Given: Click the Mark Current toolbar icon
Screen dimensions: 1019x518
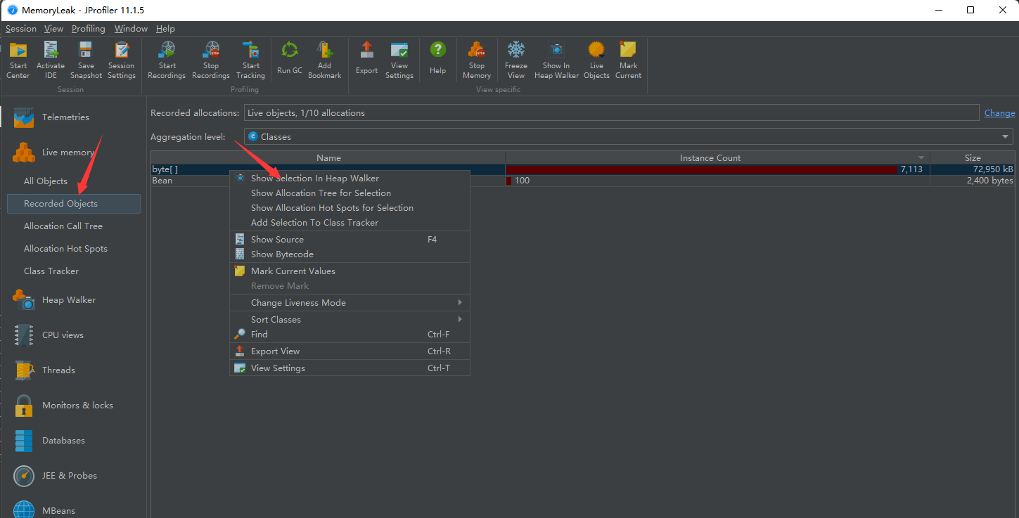Looking at the screenshot, I should point(628,51).
